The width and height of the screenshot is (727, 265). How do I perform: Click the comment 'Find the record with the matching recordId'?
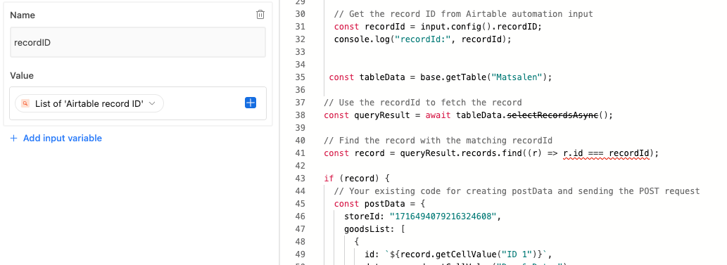[438, 141]
